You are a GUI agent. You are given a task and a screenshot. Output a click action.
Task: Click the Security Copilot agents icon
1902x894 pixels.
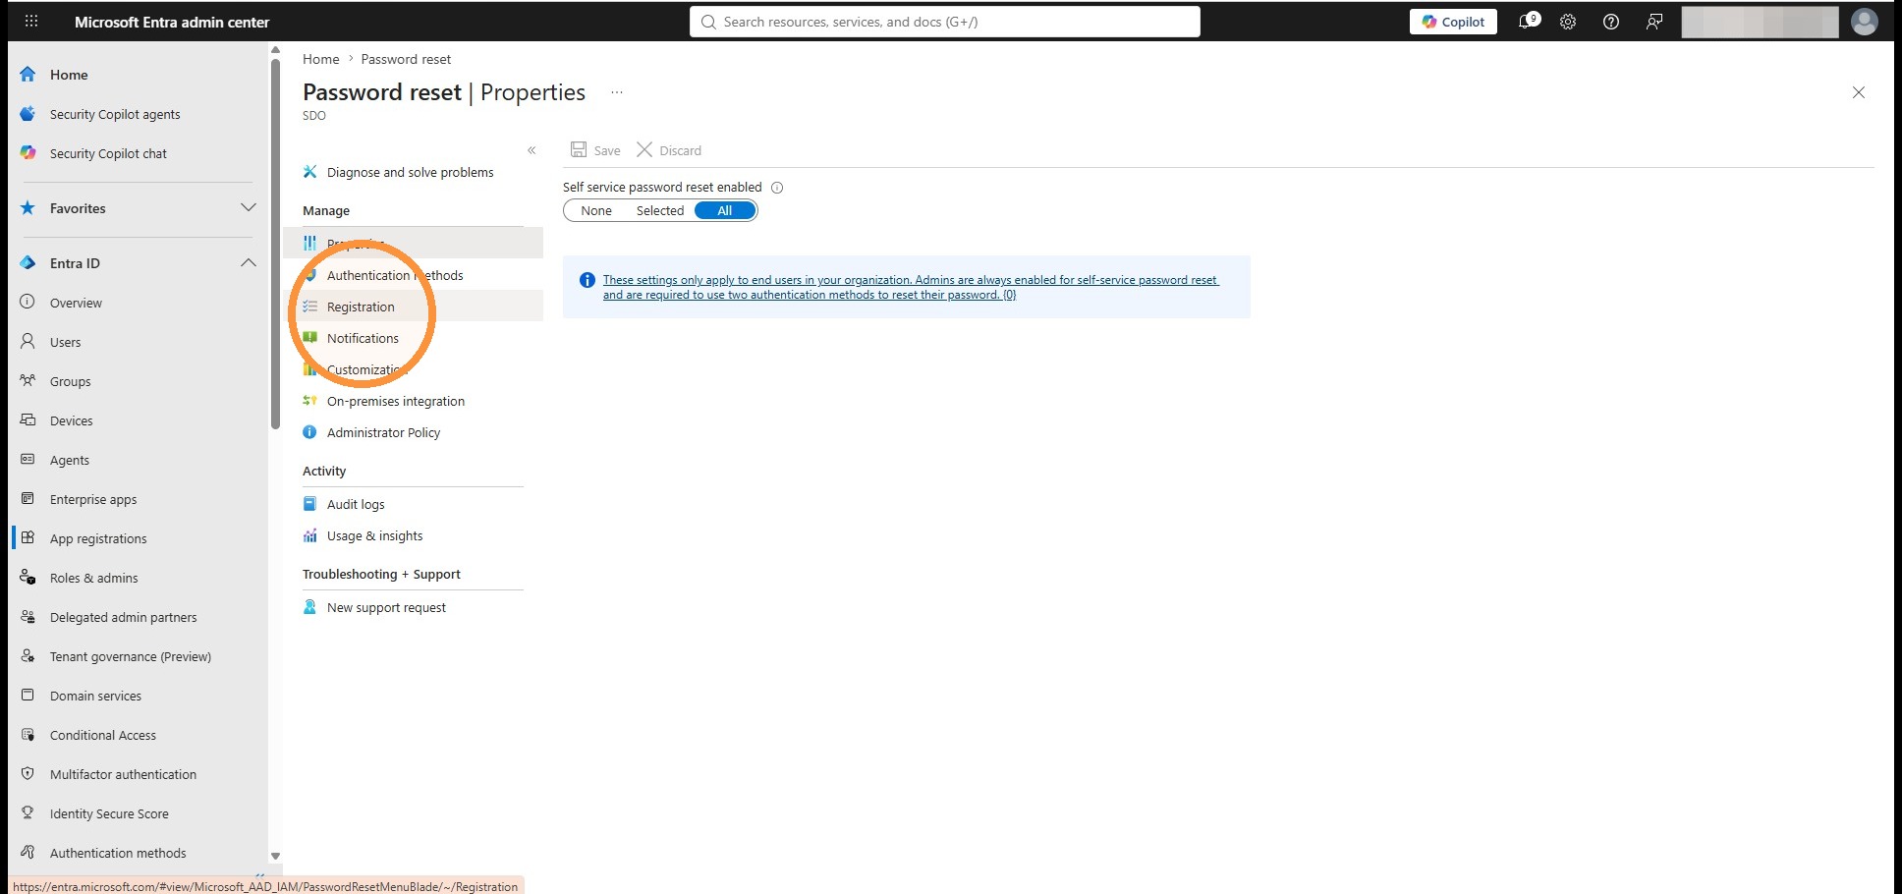28,114
